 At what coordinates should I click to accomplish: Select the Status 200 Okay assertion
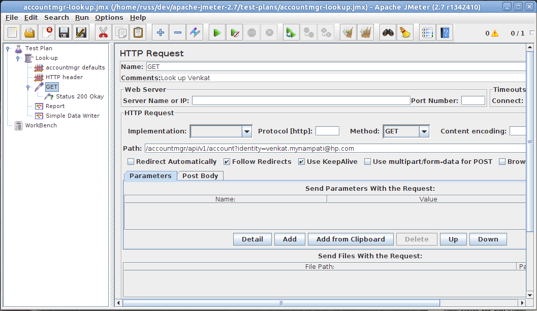click(x=80, y=96)
